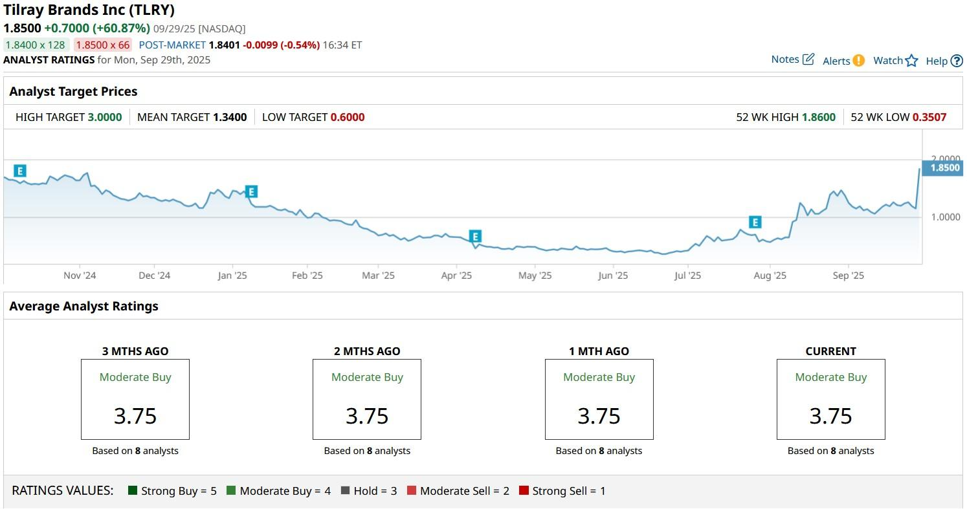967x509 pixels.
Task: Click the green bid 1.8400 x 128
Action: [x=36, y=45]
